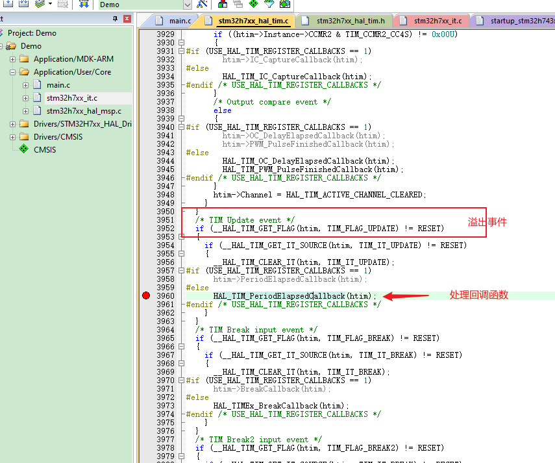Viewport: 555px width, 463px height.
Task: Open Manage Run-Time Environment green diamond icon
Action: [x=253, y=3]
